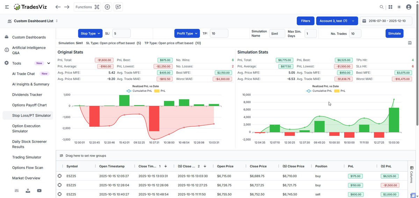Open the Profit Type dropdown
The width and height of the screenshot is (419, 198).
[187, 33]
